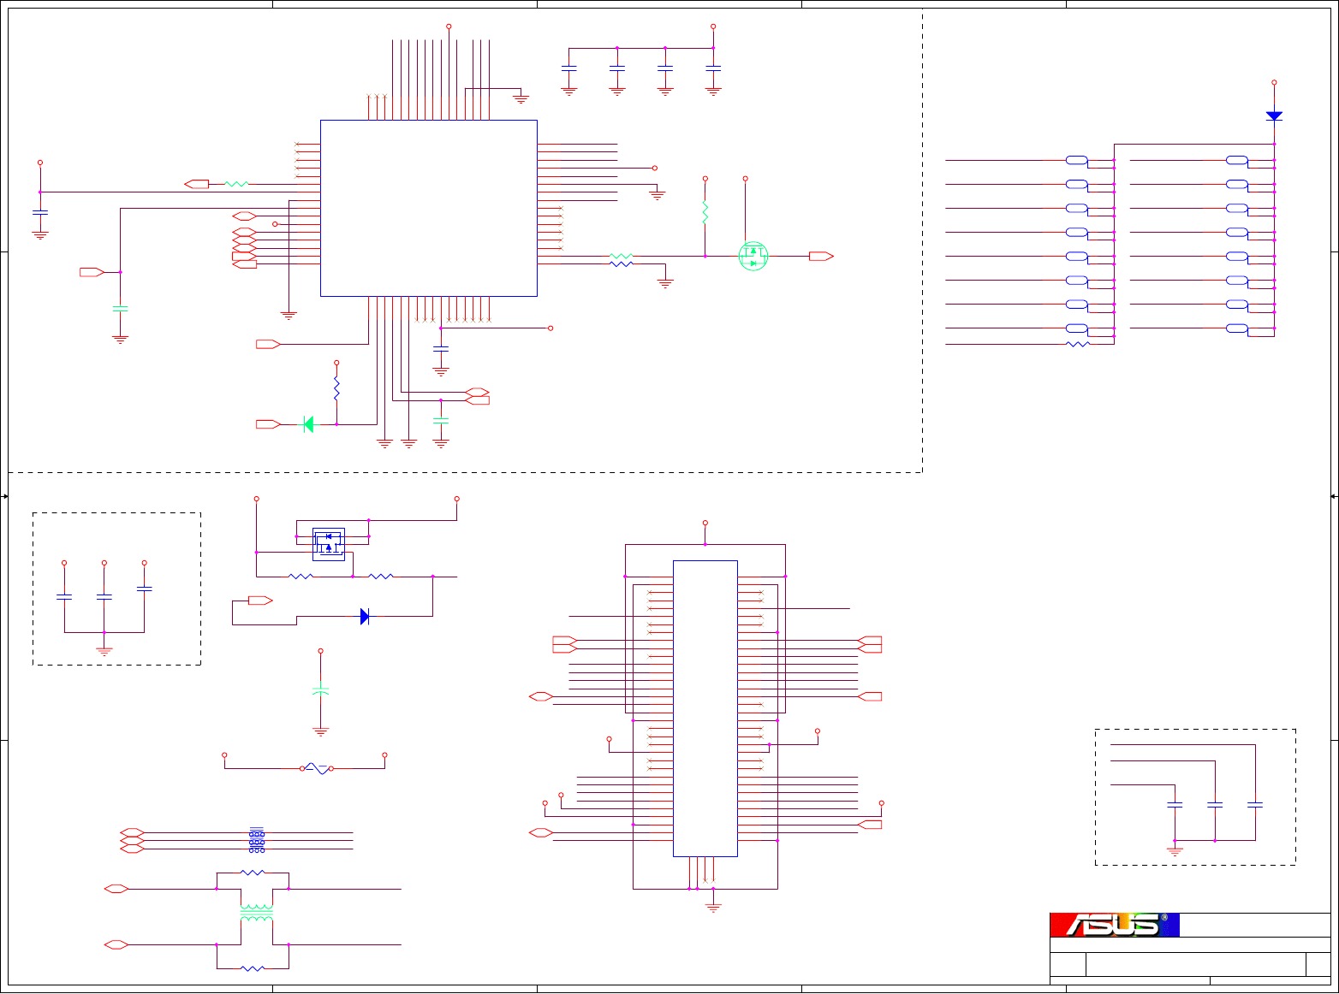Image resolution: width=1339 pixels, height=994 pixels.
Task: Select the blue vertical resistor above the LED
Action: pyautogui.click(x=336, y=389)
